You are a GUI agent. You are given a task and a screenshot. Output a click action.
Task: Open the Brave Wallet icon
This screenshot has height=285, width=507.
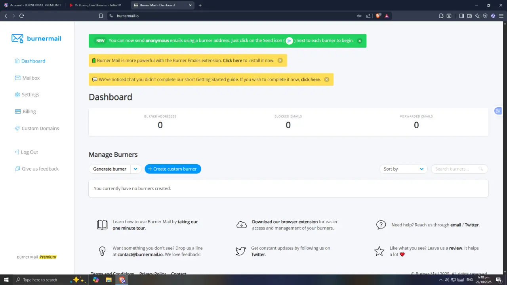[x=469, y=16]
